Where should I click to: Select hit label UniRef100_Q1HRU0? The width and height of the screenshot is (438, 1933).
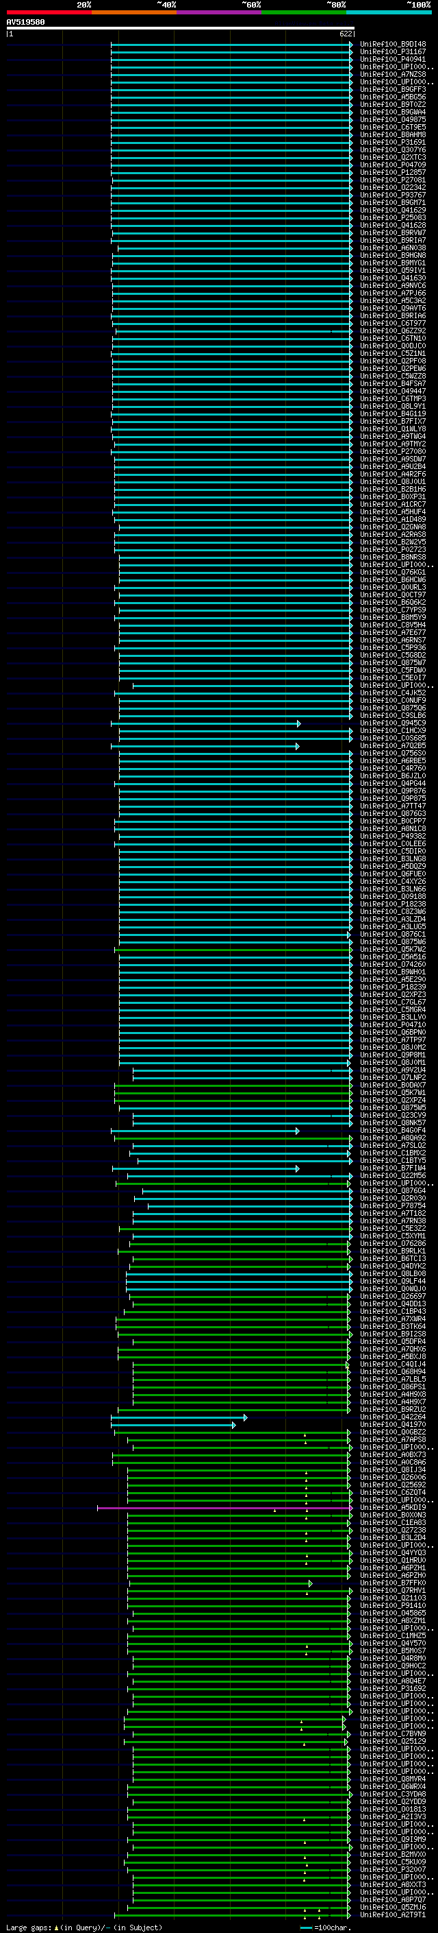(x=393, y=1560)
